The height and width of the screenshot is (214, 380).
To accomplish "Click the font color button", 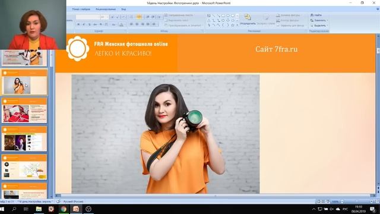I will tap(122, 24).
